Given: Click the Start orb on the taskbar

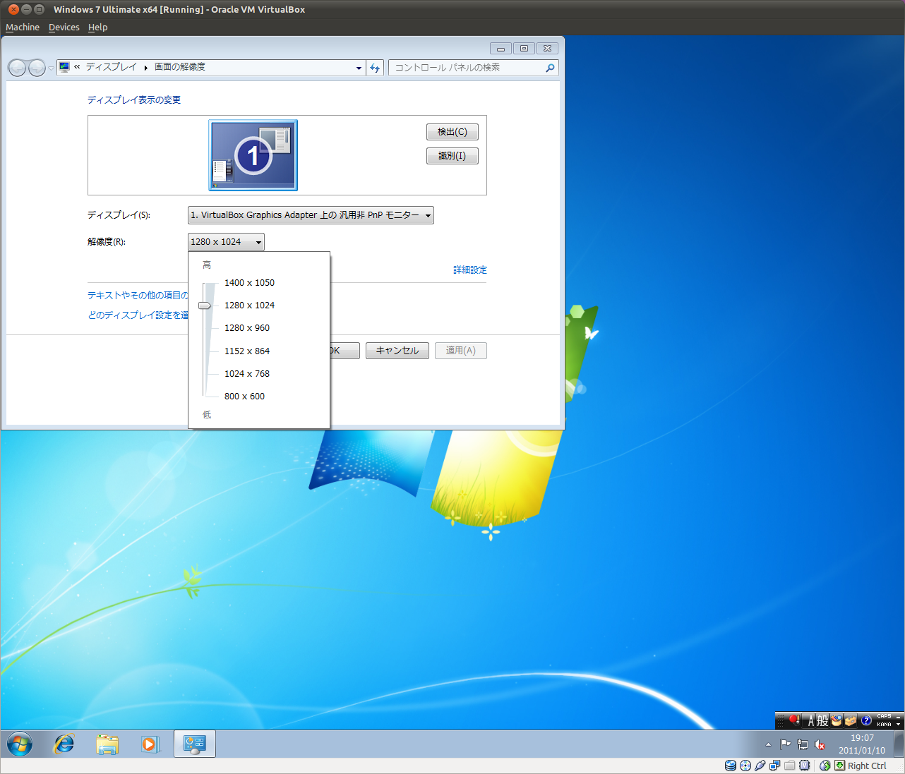Looking at the screenshot, I should click(x=20, y=744).
